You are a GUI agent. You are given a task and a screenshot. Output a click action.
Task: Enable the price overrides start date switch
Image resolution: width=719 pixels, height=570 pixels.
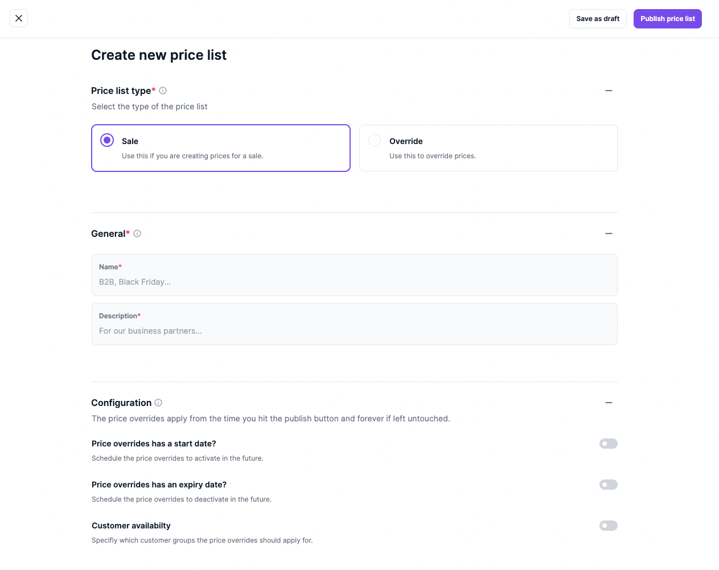(x=608, y=444)
